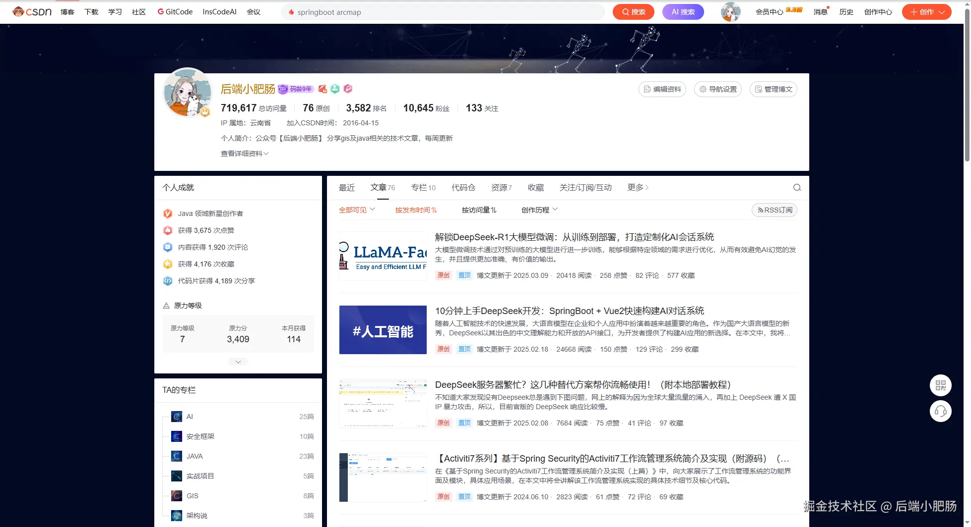Image resolution: width=971 pixels, height=527 pixels.
Task: Go to 社区 in top navigation
Action: coord(139,12)
